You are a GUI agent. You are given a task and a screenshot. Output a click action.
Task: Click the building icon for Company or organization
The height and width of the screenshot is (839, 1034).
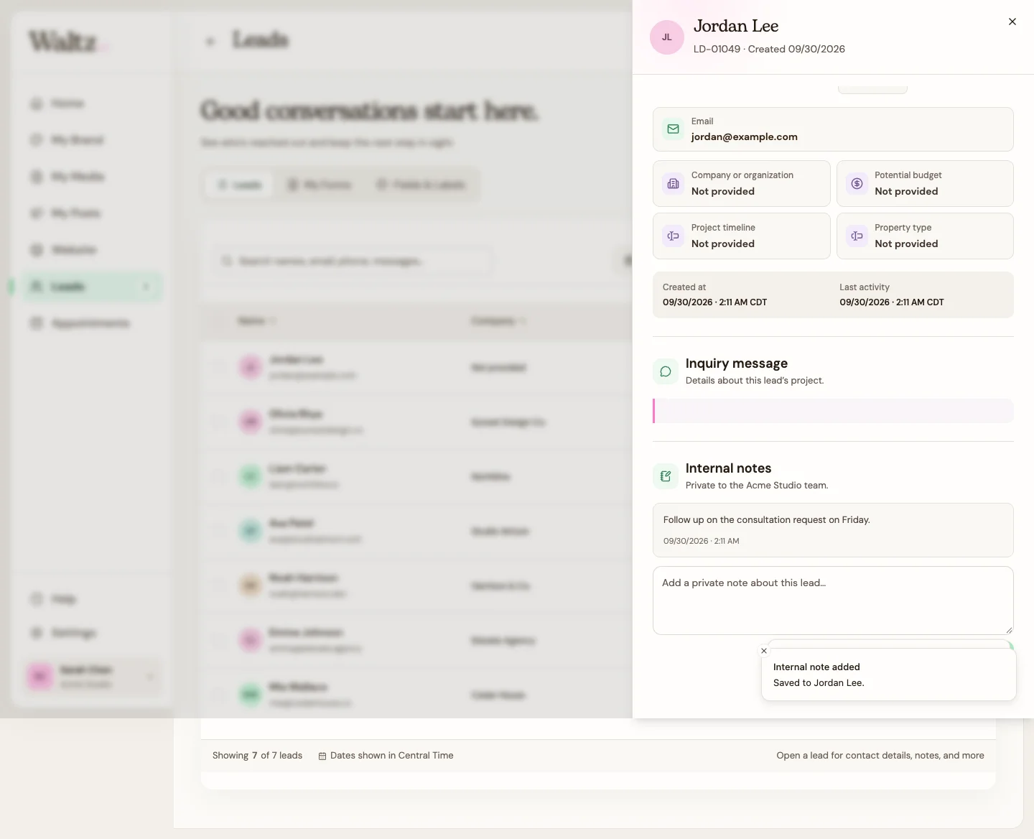[x=673, y=183]
